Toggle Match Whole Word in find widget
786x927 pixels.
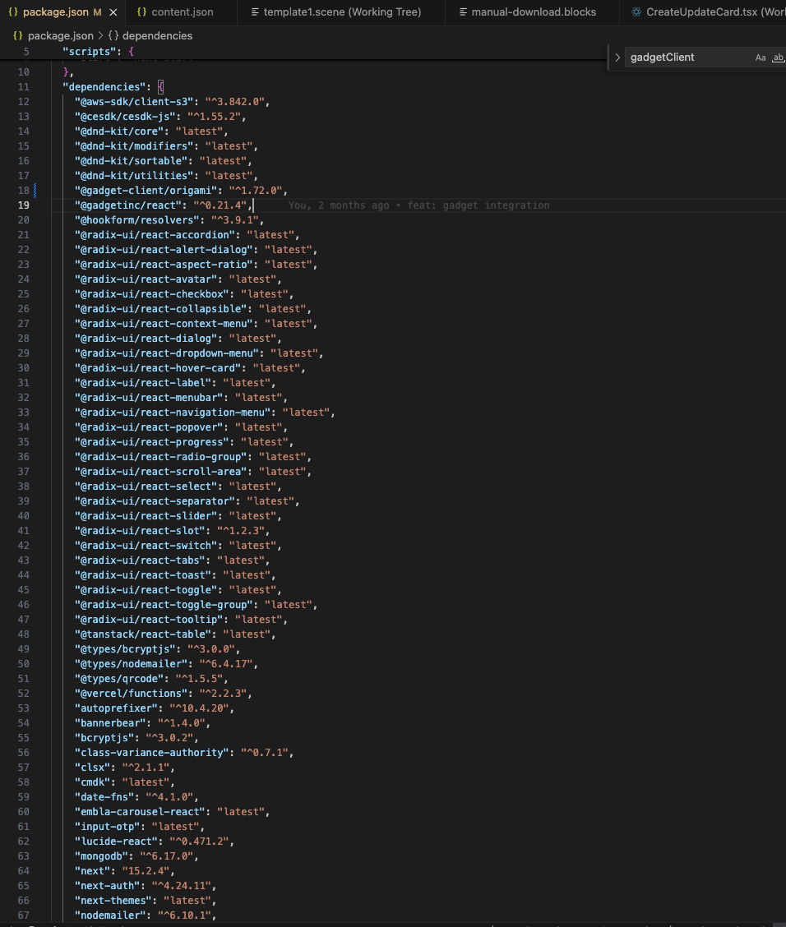[x=779, y=58]
